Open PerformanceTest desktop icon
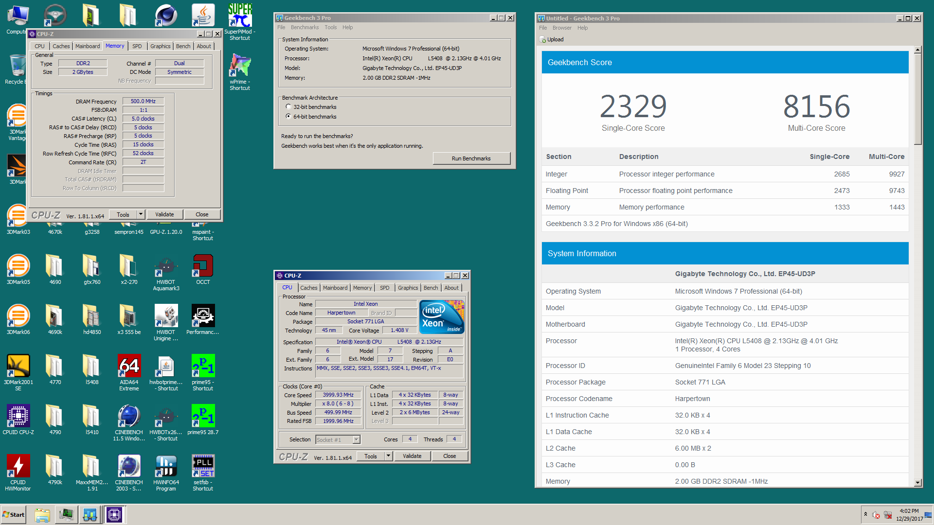Image resolution: width=934 pixels, height=525 pixels. (x=203, y=316)
